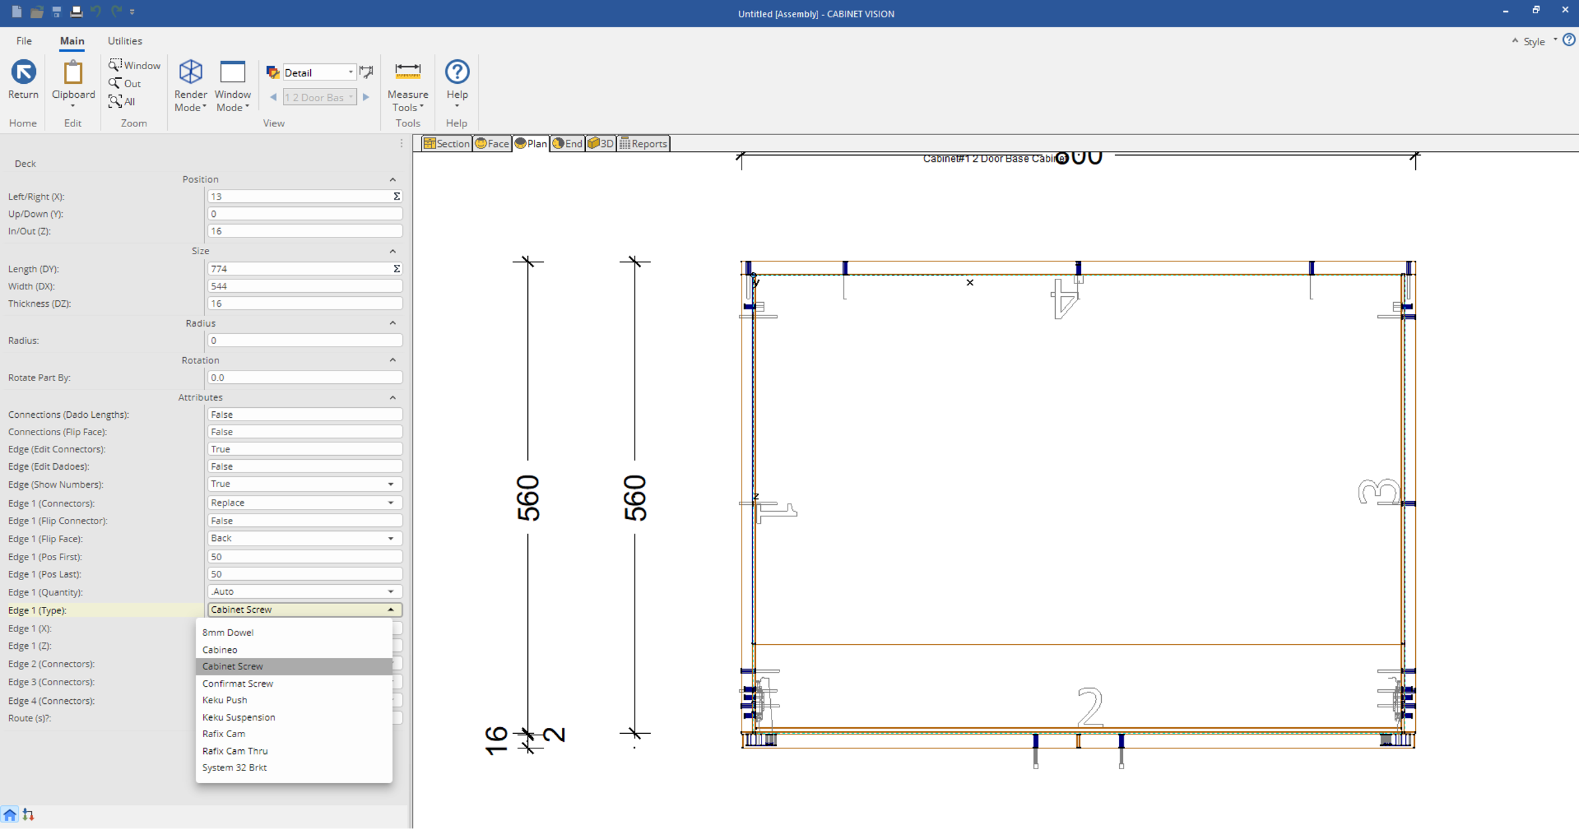Image resolution: width=1579 pixels, height=829 pixels.
Task: Click the Help question mark icon
Action: (x=457, y=72)
